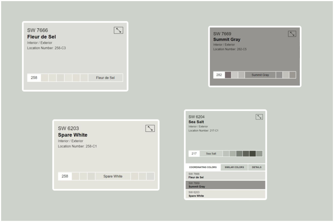
Task: Pick the swatch just right of Summit Gray label
Action: coord(279,75)
